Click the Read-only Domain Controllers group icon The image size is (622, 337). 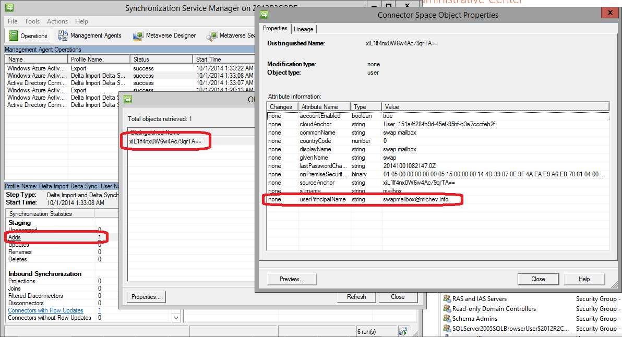448,308
